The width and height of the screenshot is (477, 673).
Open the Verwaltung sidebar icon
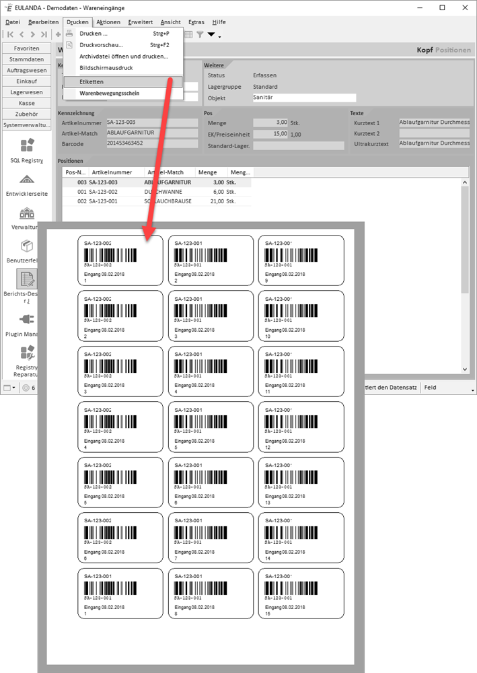click(27, 213)
